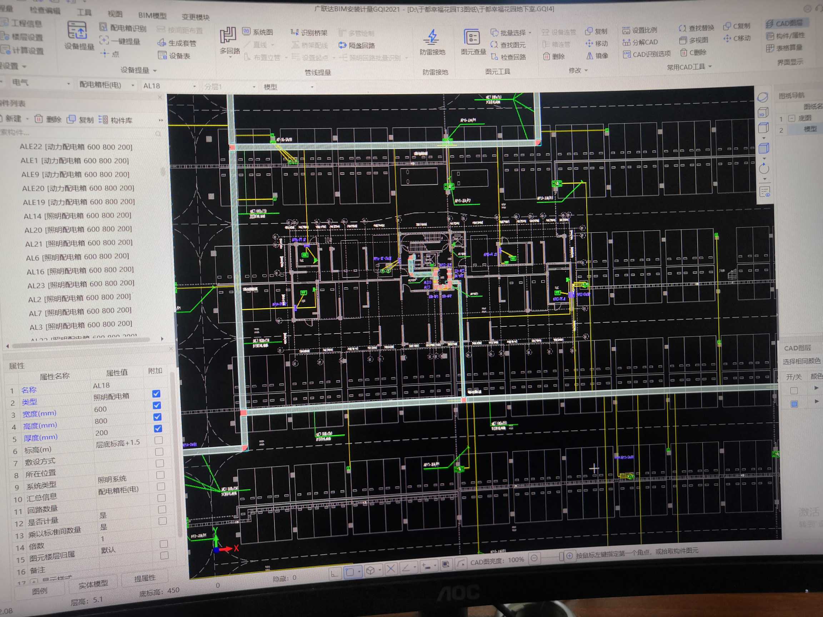
Task: Click 构件库 button
Action: (x=116, y=120)
